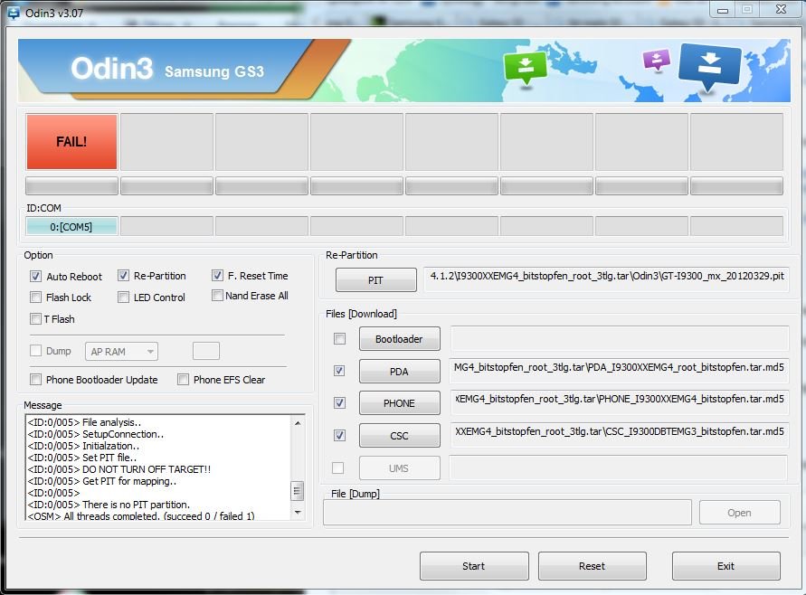This screenshot has width=806, height=595.
Task: Click 'There is no PIT partition.' log line
Action: tap(109, 505)
